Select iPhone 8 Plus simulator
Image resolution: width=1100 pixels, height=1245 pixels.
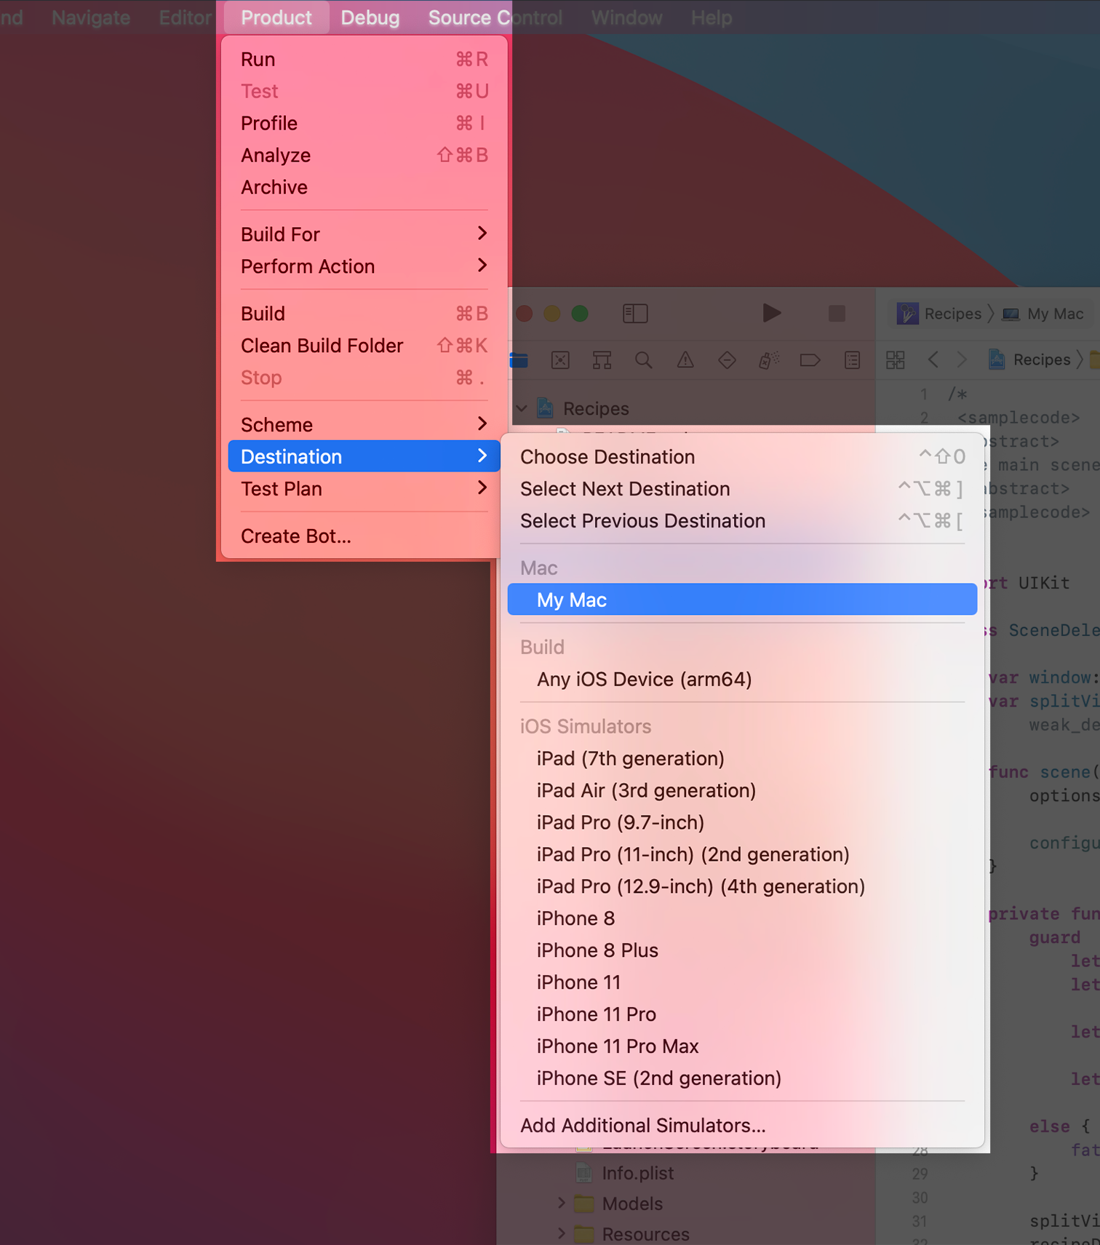pos(742,951)
